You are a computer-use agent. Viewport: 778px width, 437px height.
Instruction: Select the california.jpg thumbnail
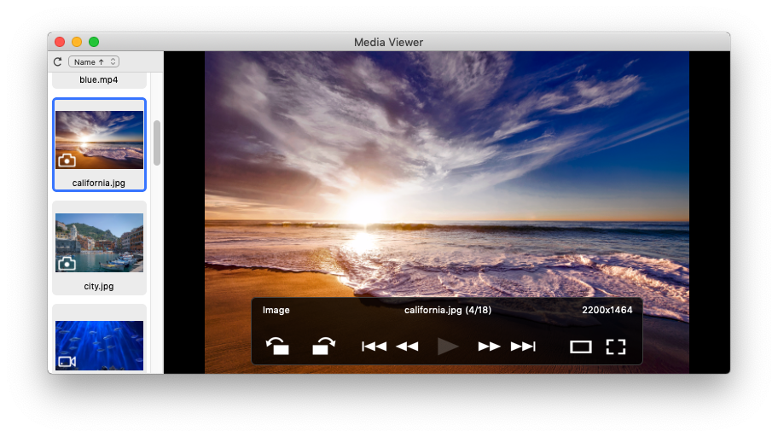point(99,139)
